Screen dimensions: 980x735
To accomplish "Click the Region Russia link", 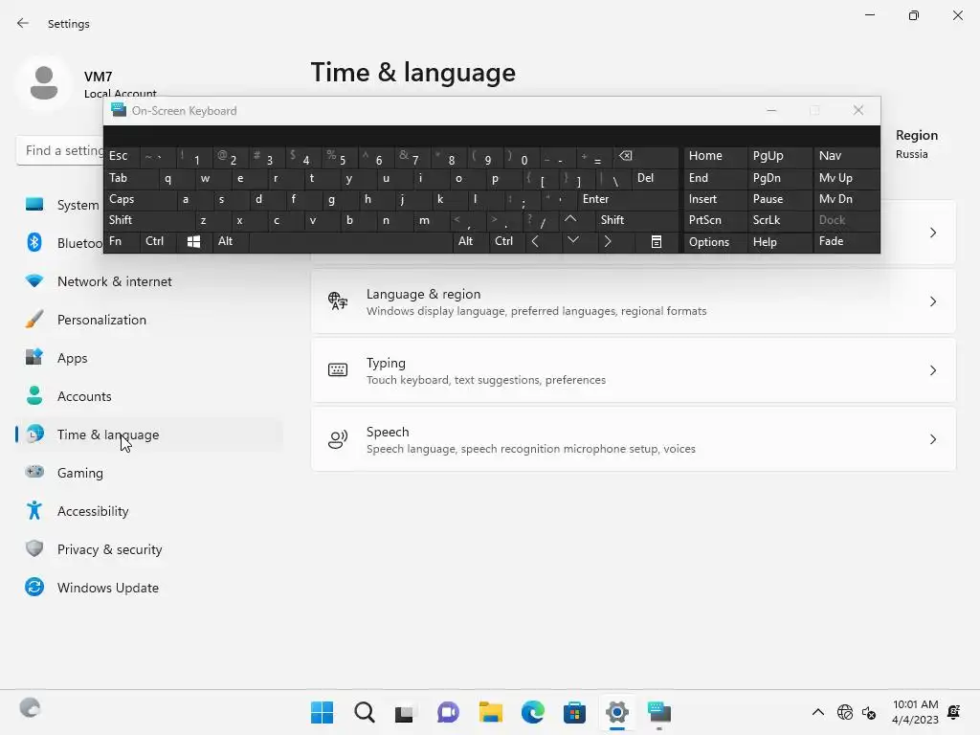I will pyautogui.click(x=916, y=144).
